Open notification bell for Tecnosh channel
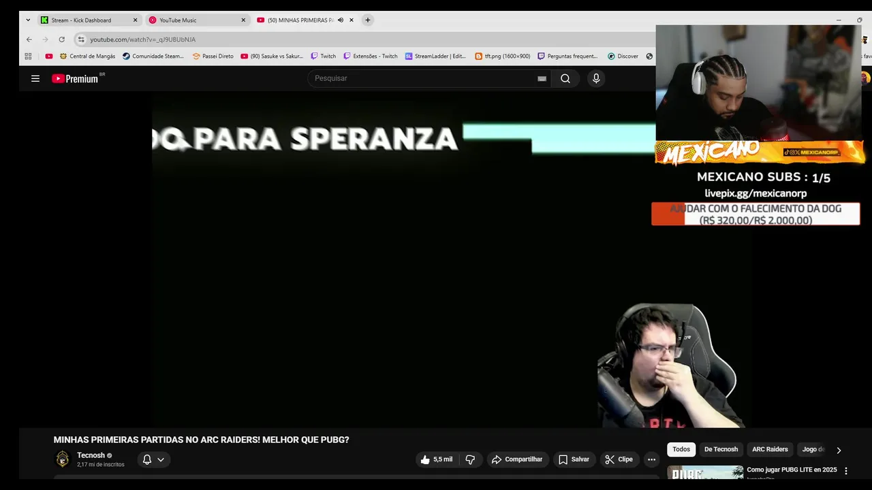Viewport: 872px width, 490px height. click(x=153, y=459)
